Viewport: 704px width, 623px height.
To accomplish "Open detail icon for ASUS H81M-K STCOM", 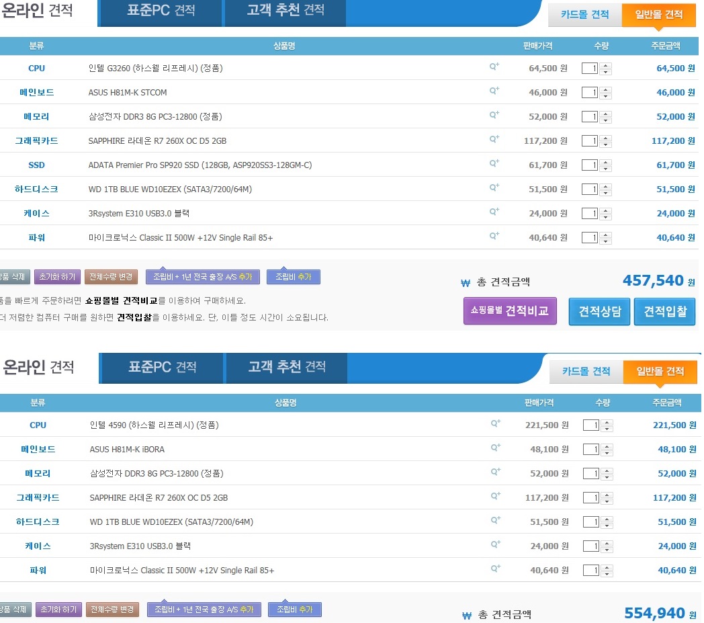I will tap(494, 91).
